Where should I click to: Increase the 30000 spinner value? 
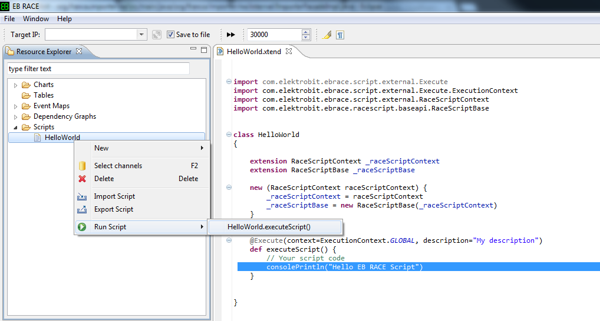(306, 32)
